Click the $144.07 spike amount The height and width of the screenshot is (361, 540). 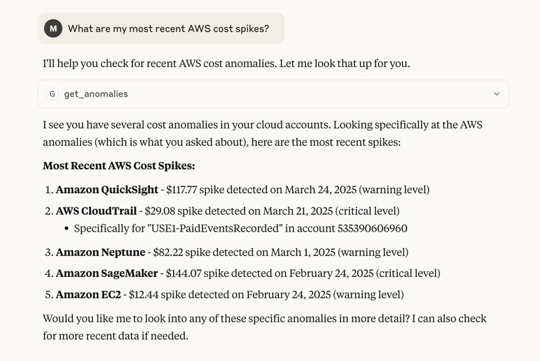click(181, 273)
